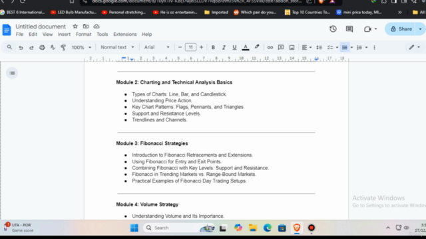
Task: Open the Top 10 Countries bookmark
Action: click(x=308, y=12)
